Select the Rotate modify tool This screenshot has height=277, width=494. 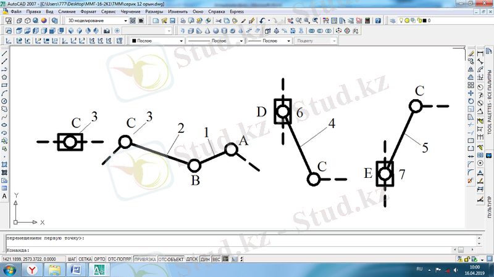click(471, 101)
